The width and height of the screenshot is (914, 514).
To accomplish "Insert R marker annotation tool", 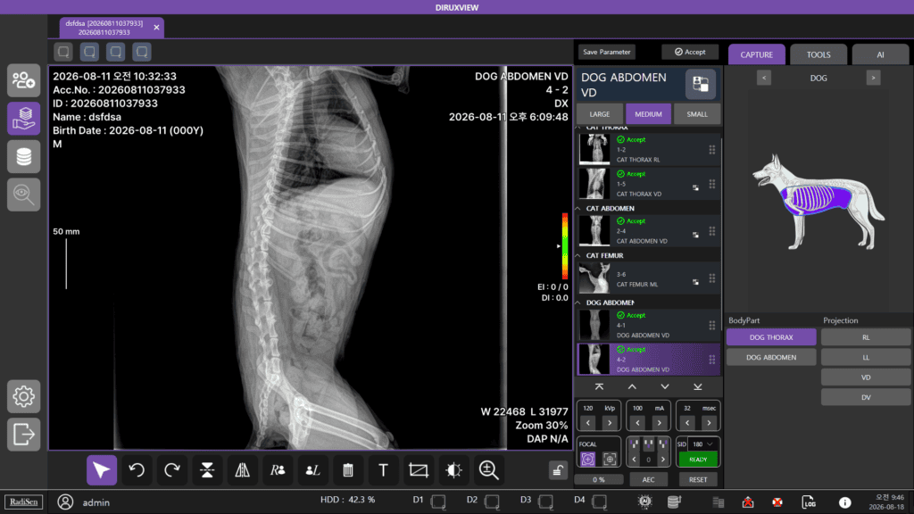I will 278,470.
